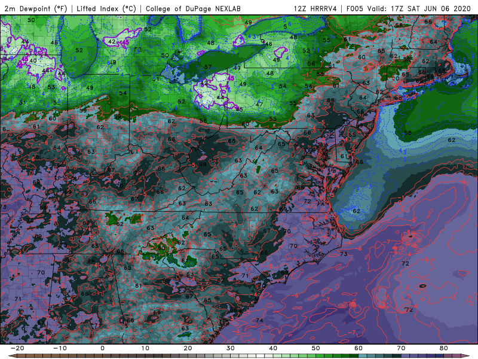Click the 47 dewpoint value in Pennsylvania
This screenshot has width=478, height=359.
coord(259,104)
